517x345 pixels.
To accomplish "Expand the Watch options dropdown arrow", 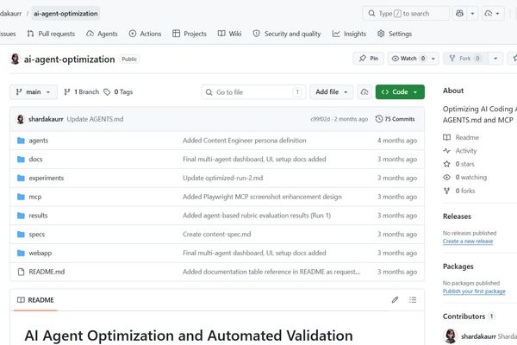I will click(433, 59).
